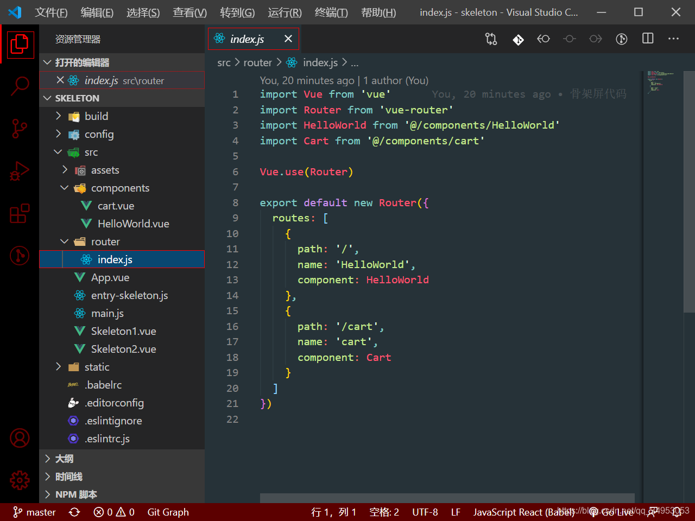Collapse the components folder
The image size is (695, 521).
[122, 188]
